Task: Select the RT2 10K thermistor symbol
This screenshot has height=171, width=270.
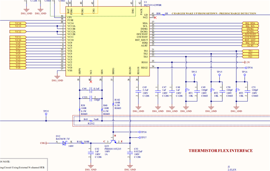Action: 211,90
